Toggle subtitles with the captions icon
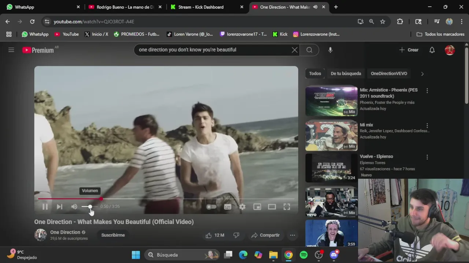Image resolution: width=469 pixels, height=263 pixels. point(228,207)
